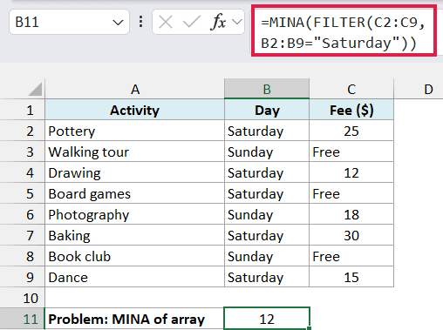
Task: Select the Drawing cell
Action: [135, 172]
